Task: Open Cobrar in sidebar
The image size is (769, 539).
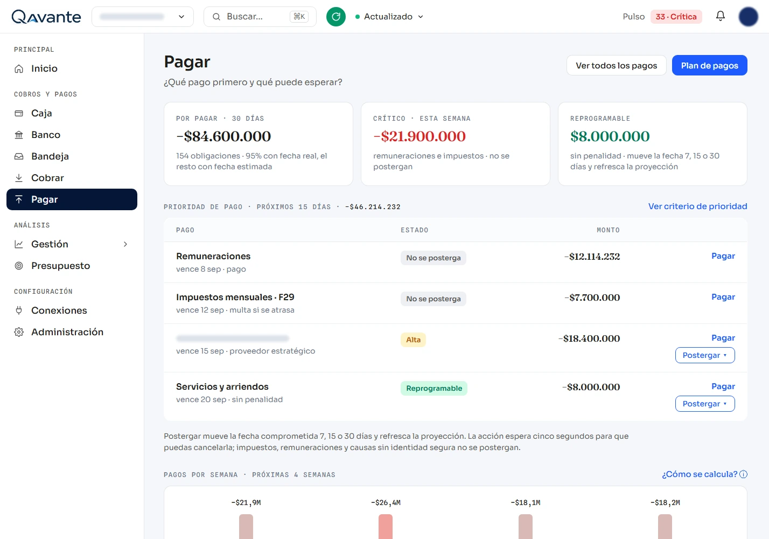Action: point(72,178)
